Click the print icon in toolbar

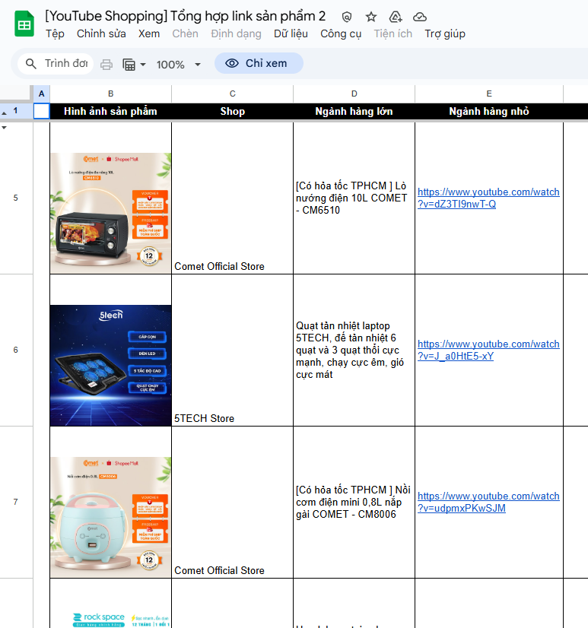point(106,65)
